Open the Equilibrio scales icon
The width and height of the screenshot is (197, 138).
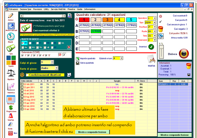click(x=11, y=73)
